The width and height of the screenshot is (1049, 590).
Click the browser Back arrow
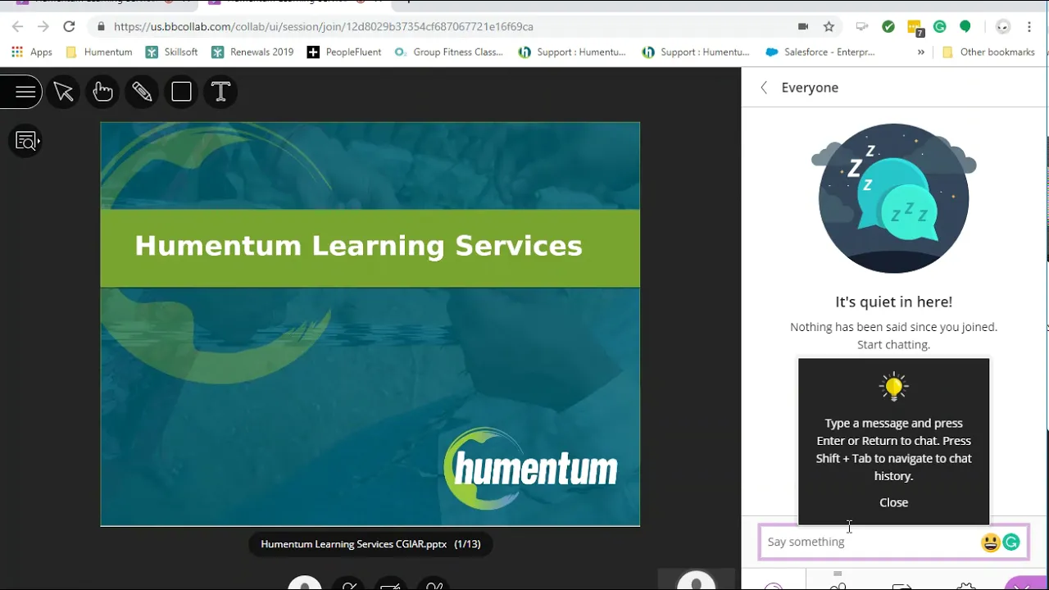(17, 26)
